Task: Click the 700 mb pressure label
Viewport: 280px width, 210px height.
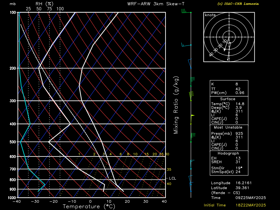Action: 13,169
